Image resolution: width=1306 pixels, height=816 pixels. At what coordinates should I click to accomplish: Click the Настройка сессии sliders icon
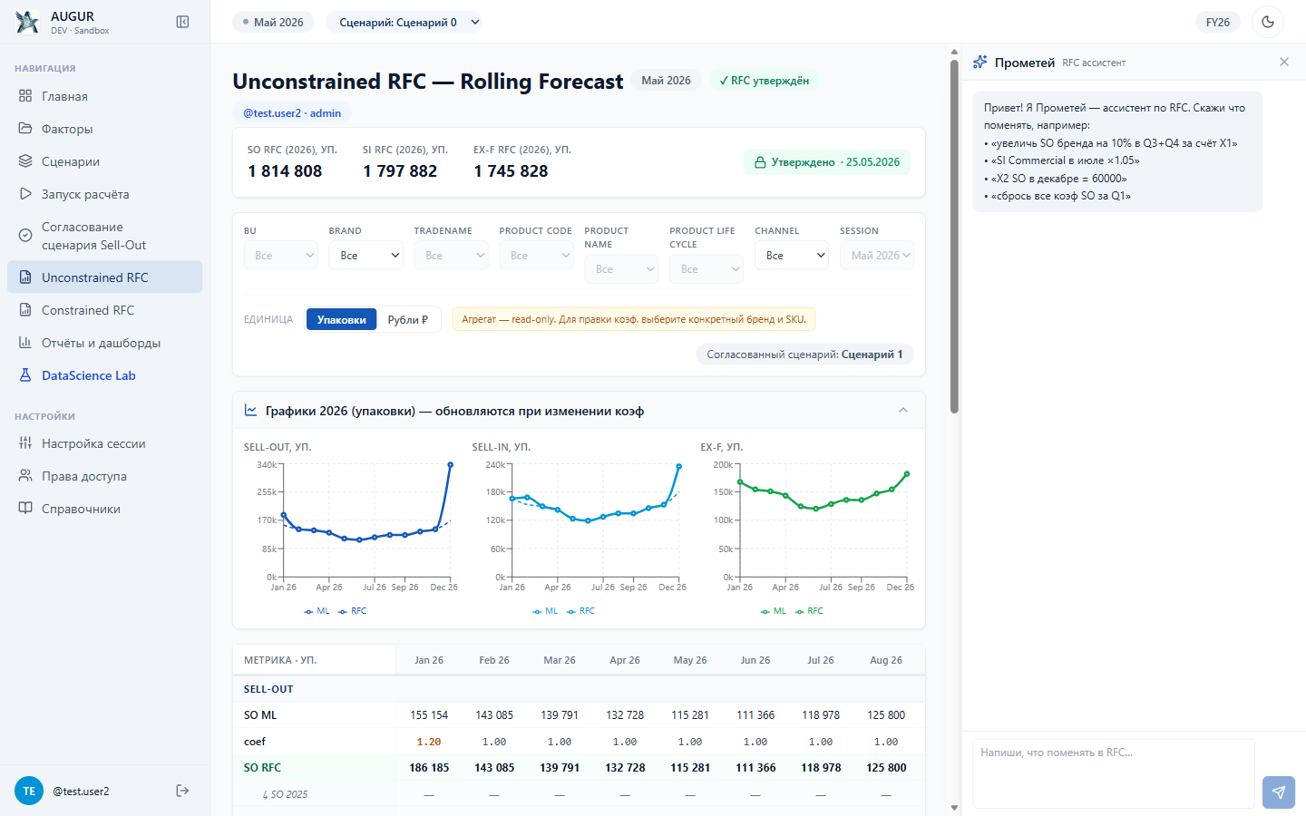pyautogui.click(x=25, y=443)
